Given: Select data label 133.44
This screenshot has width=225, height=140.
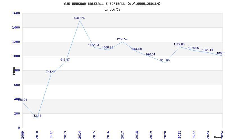Looking at the screenshot, I should click(37, 116).
